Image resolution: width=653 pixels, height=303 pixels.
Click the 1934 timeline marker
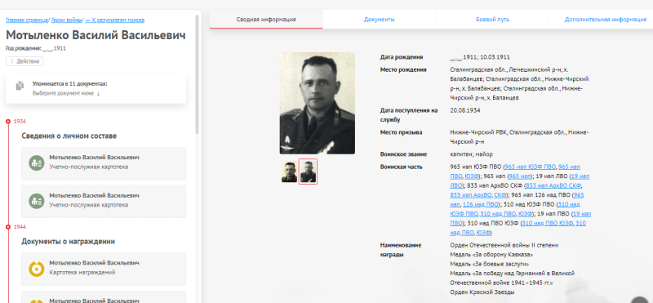click(8, 122)
